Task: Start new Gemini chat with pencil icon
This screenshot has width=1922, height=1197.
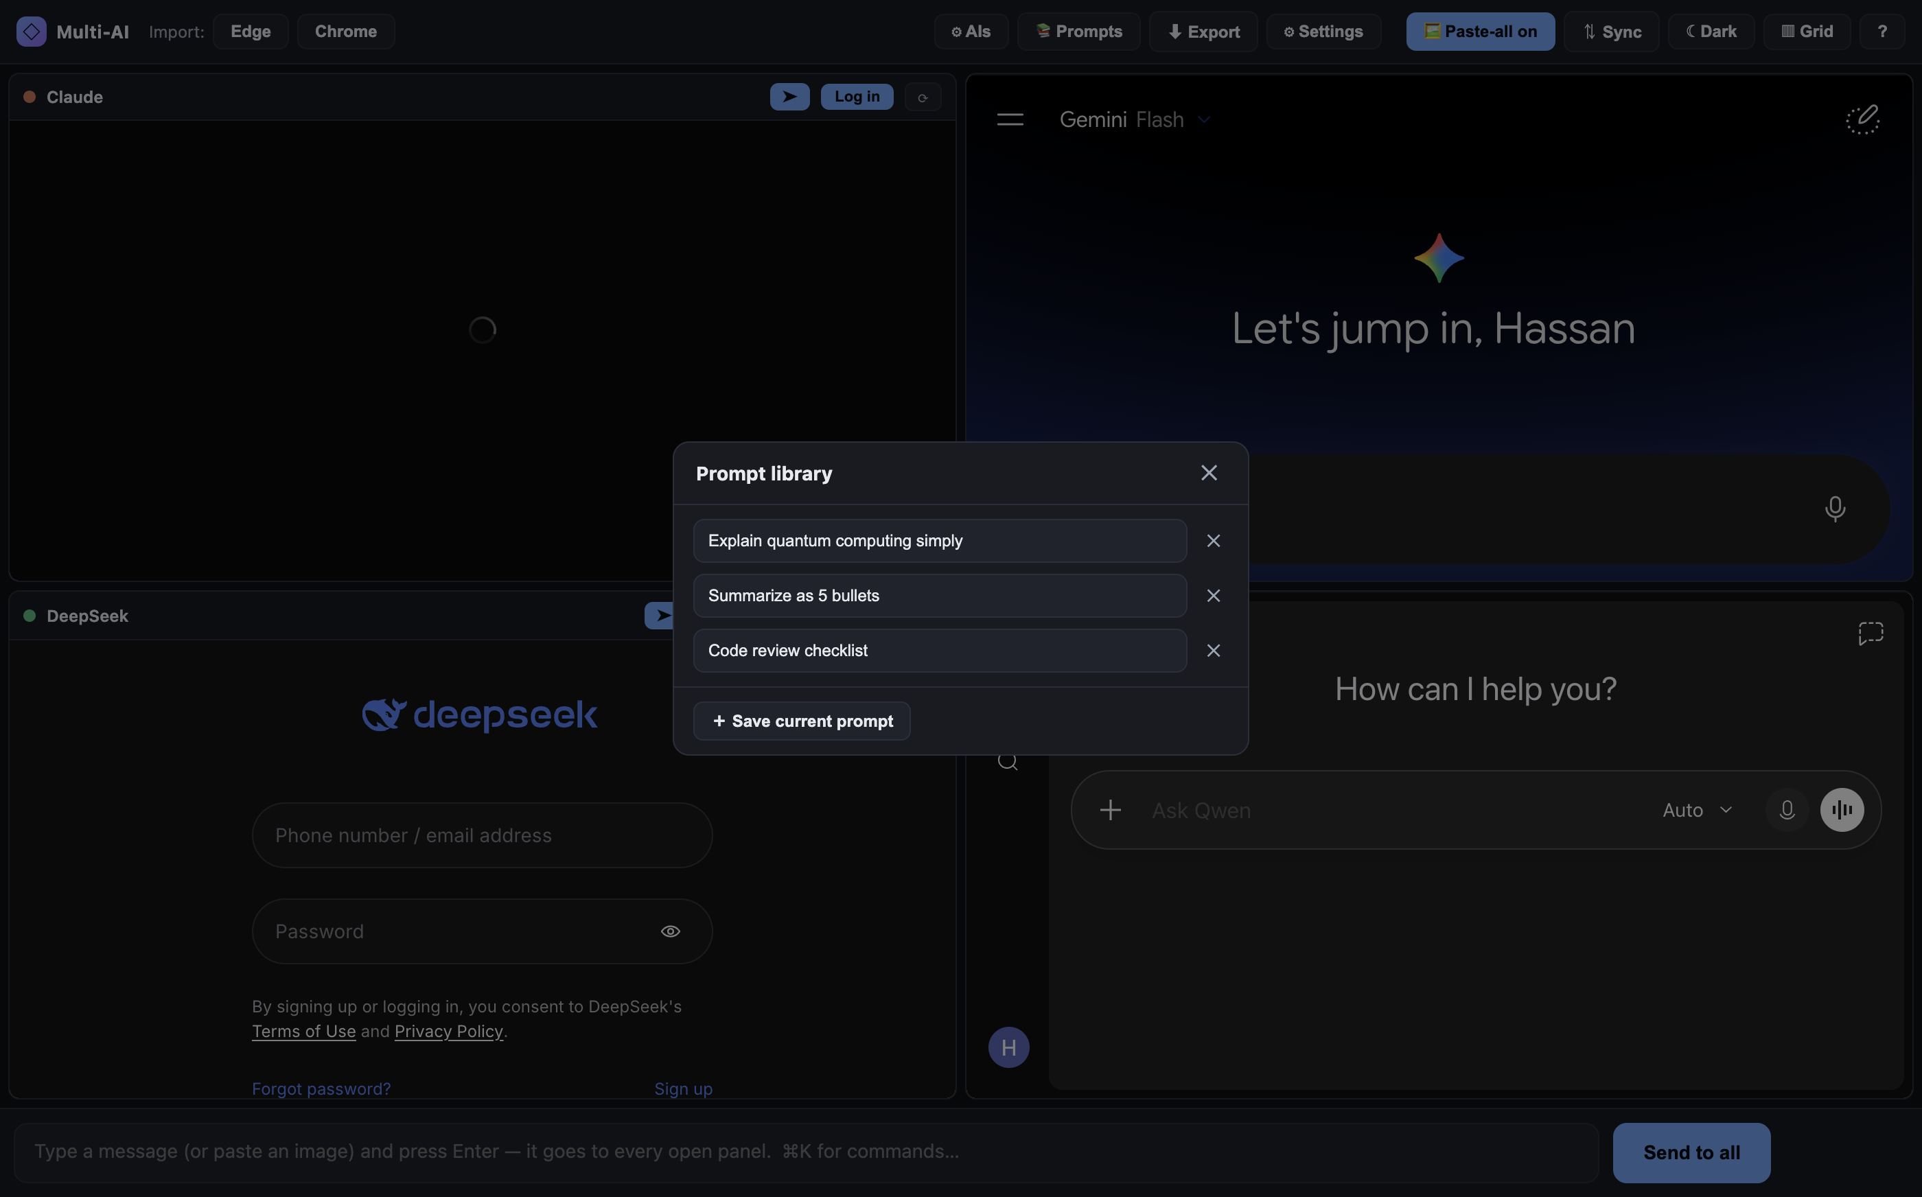Action: pyautogui.click(x=1863, y=119)
